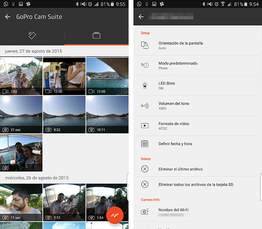Viewport: 262px width, 229px height.
Task: Open the boat couple photo thumbnail
Action: pos(21,153)
